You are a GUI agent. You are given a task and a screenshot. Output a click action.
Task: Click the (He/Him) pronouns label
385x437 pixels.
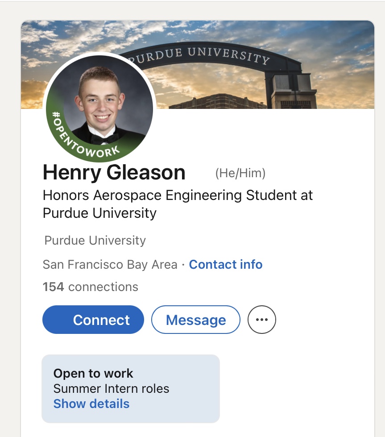point(240,173)
